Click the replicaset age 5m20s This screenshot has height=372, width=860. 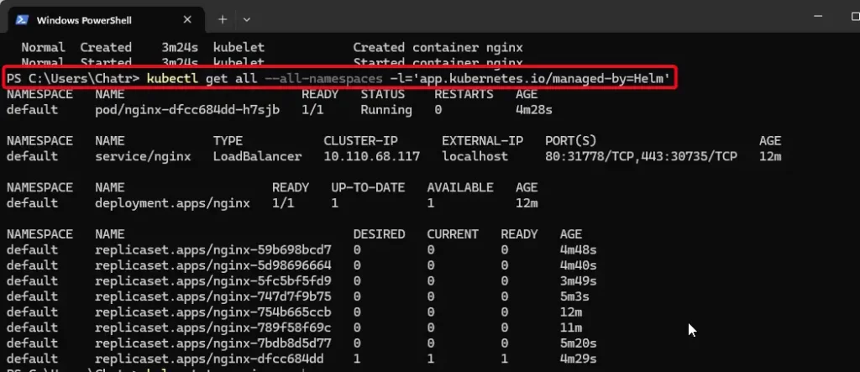pos(578,343)
